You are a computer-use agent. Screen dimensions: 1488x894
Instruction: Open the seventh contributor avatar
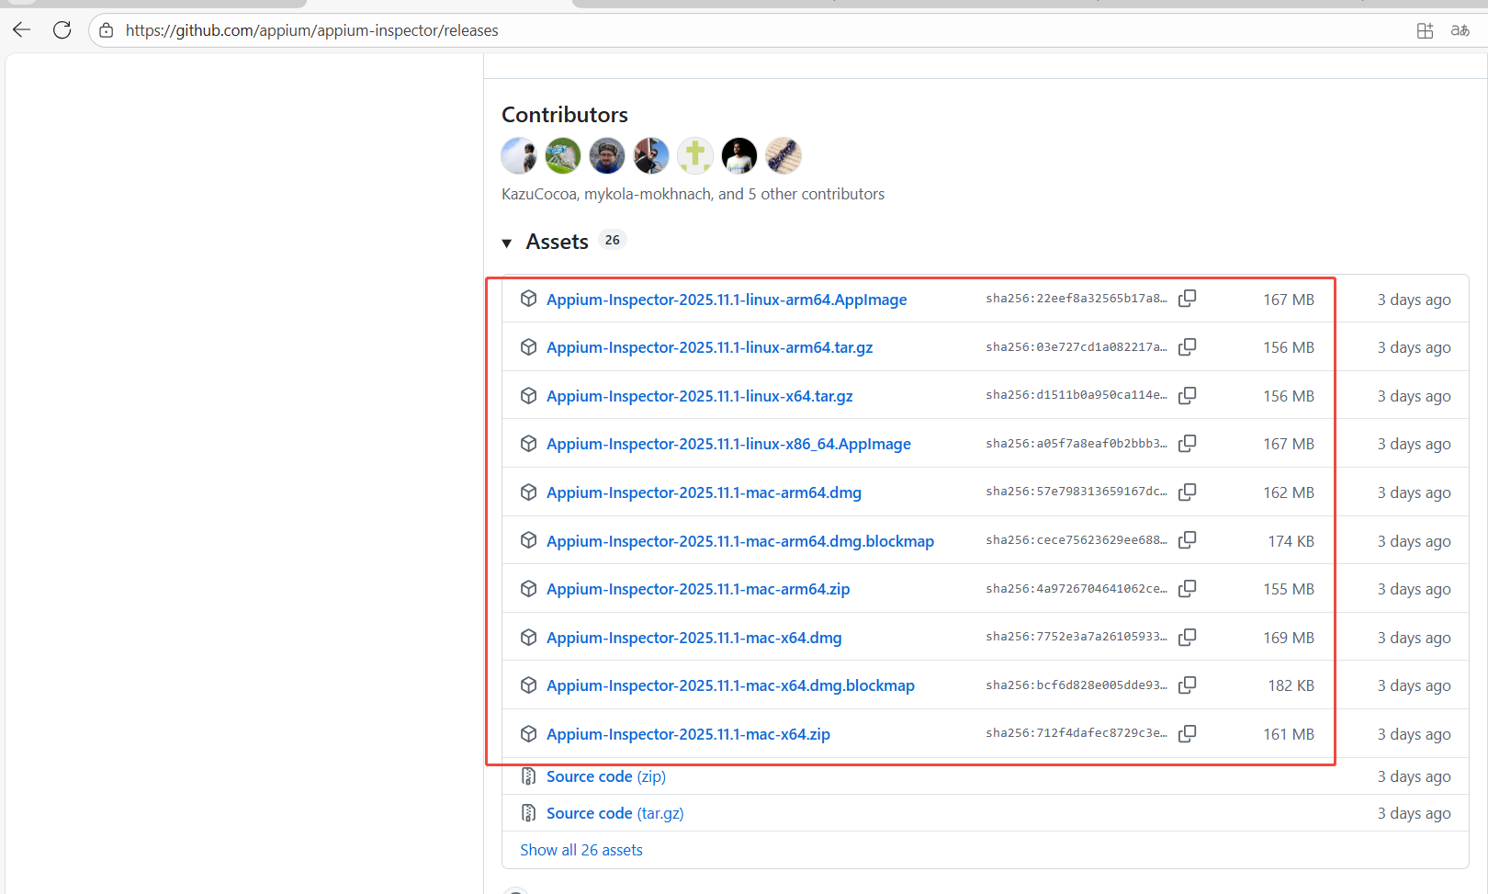click(x=783, y=155)
